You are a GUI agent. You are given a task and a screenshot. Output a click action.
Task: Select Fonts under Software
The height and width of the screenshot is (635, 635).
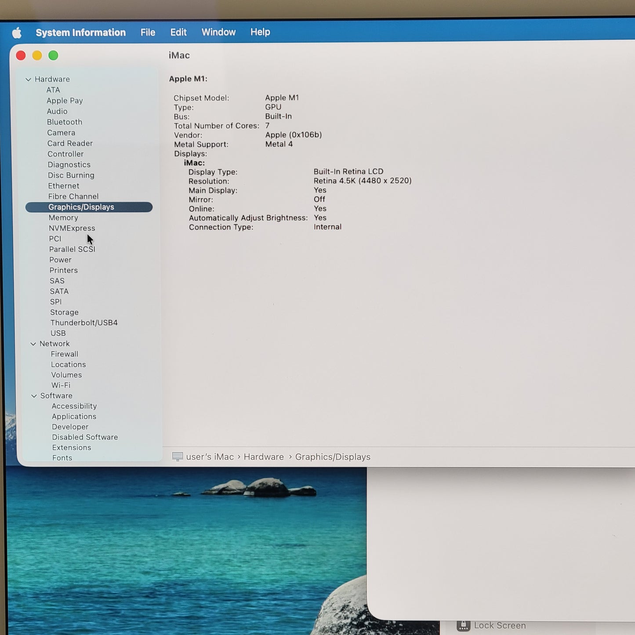pos(62,458)
